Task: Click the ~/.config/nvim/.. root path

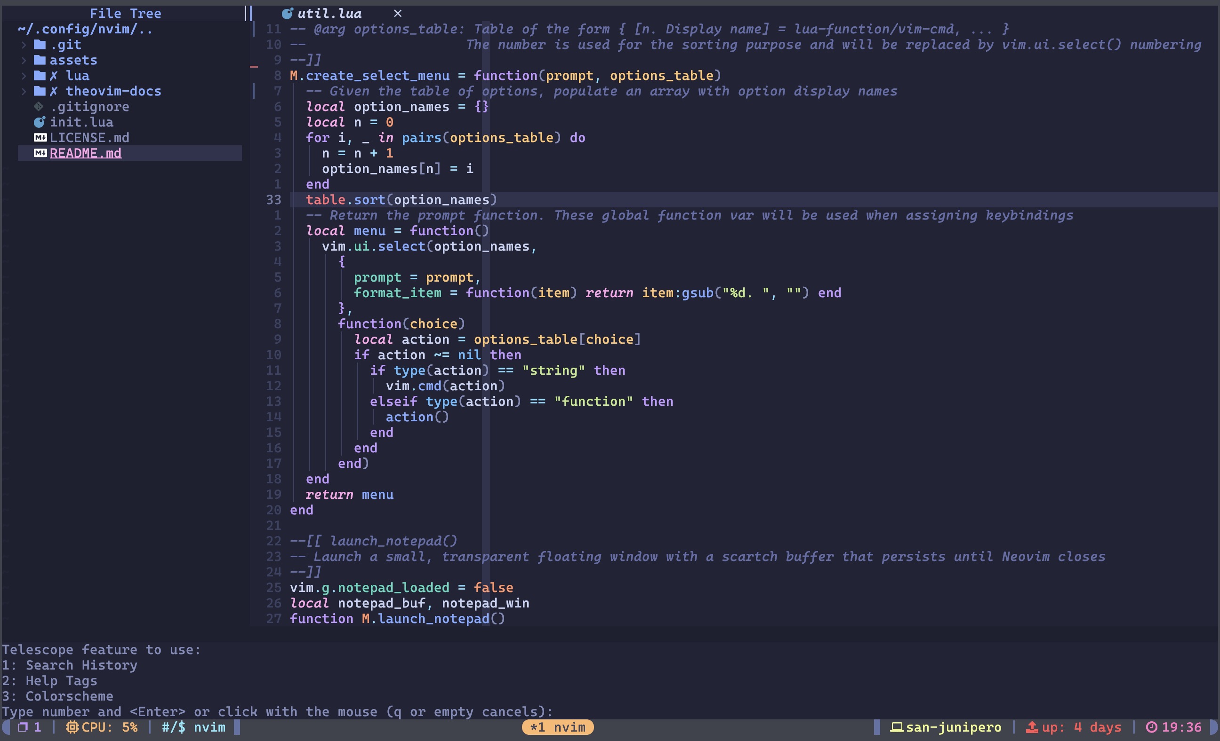Action: pos(85,29)
